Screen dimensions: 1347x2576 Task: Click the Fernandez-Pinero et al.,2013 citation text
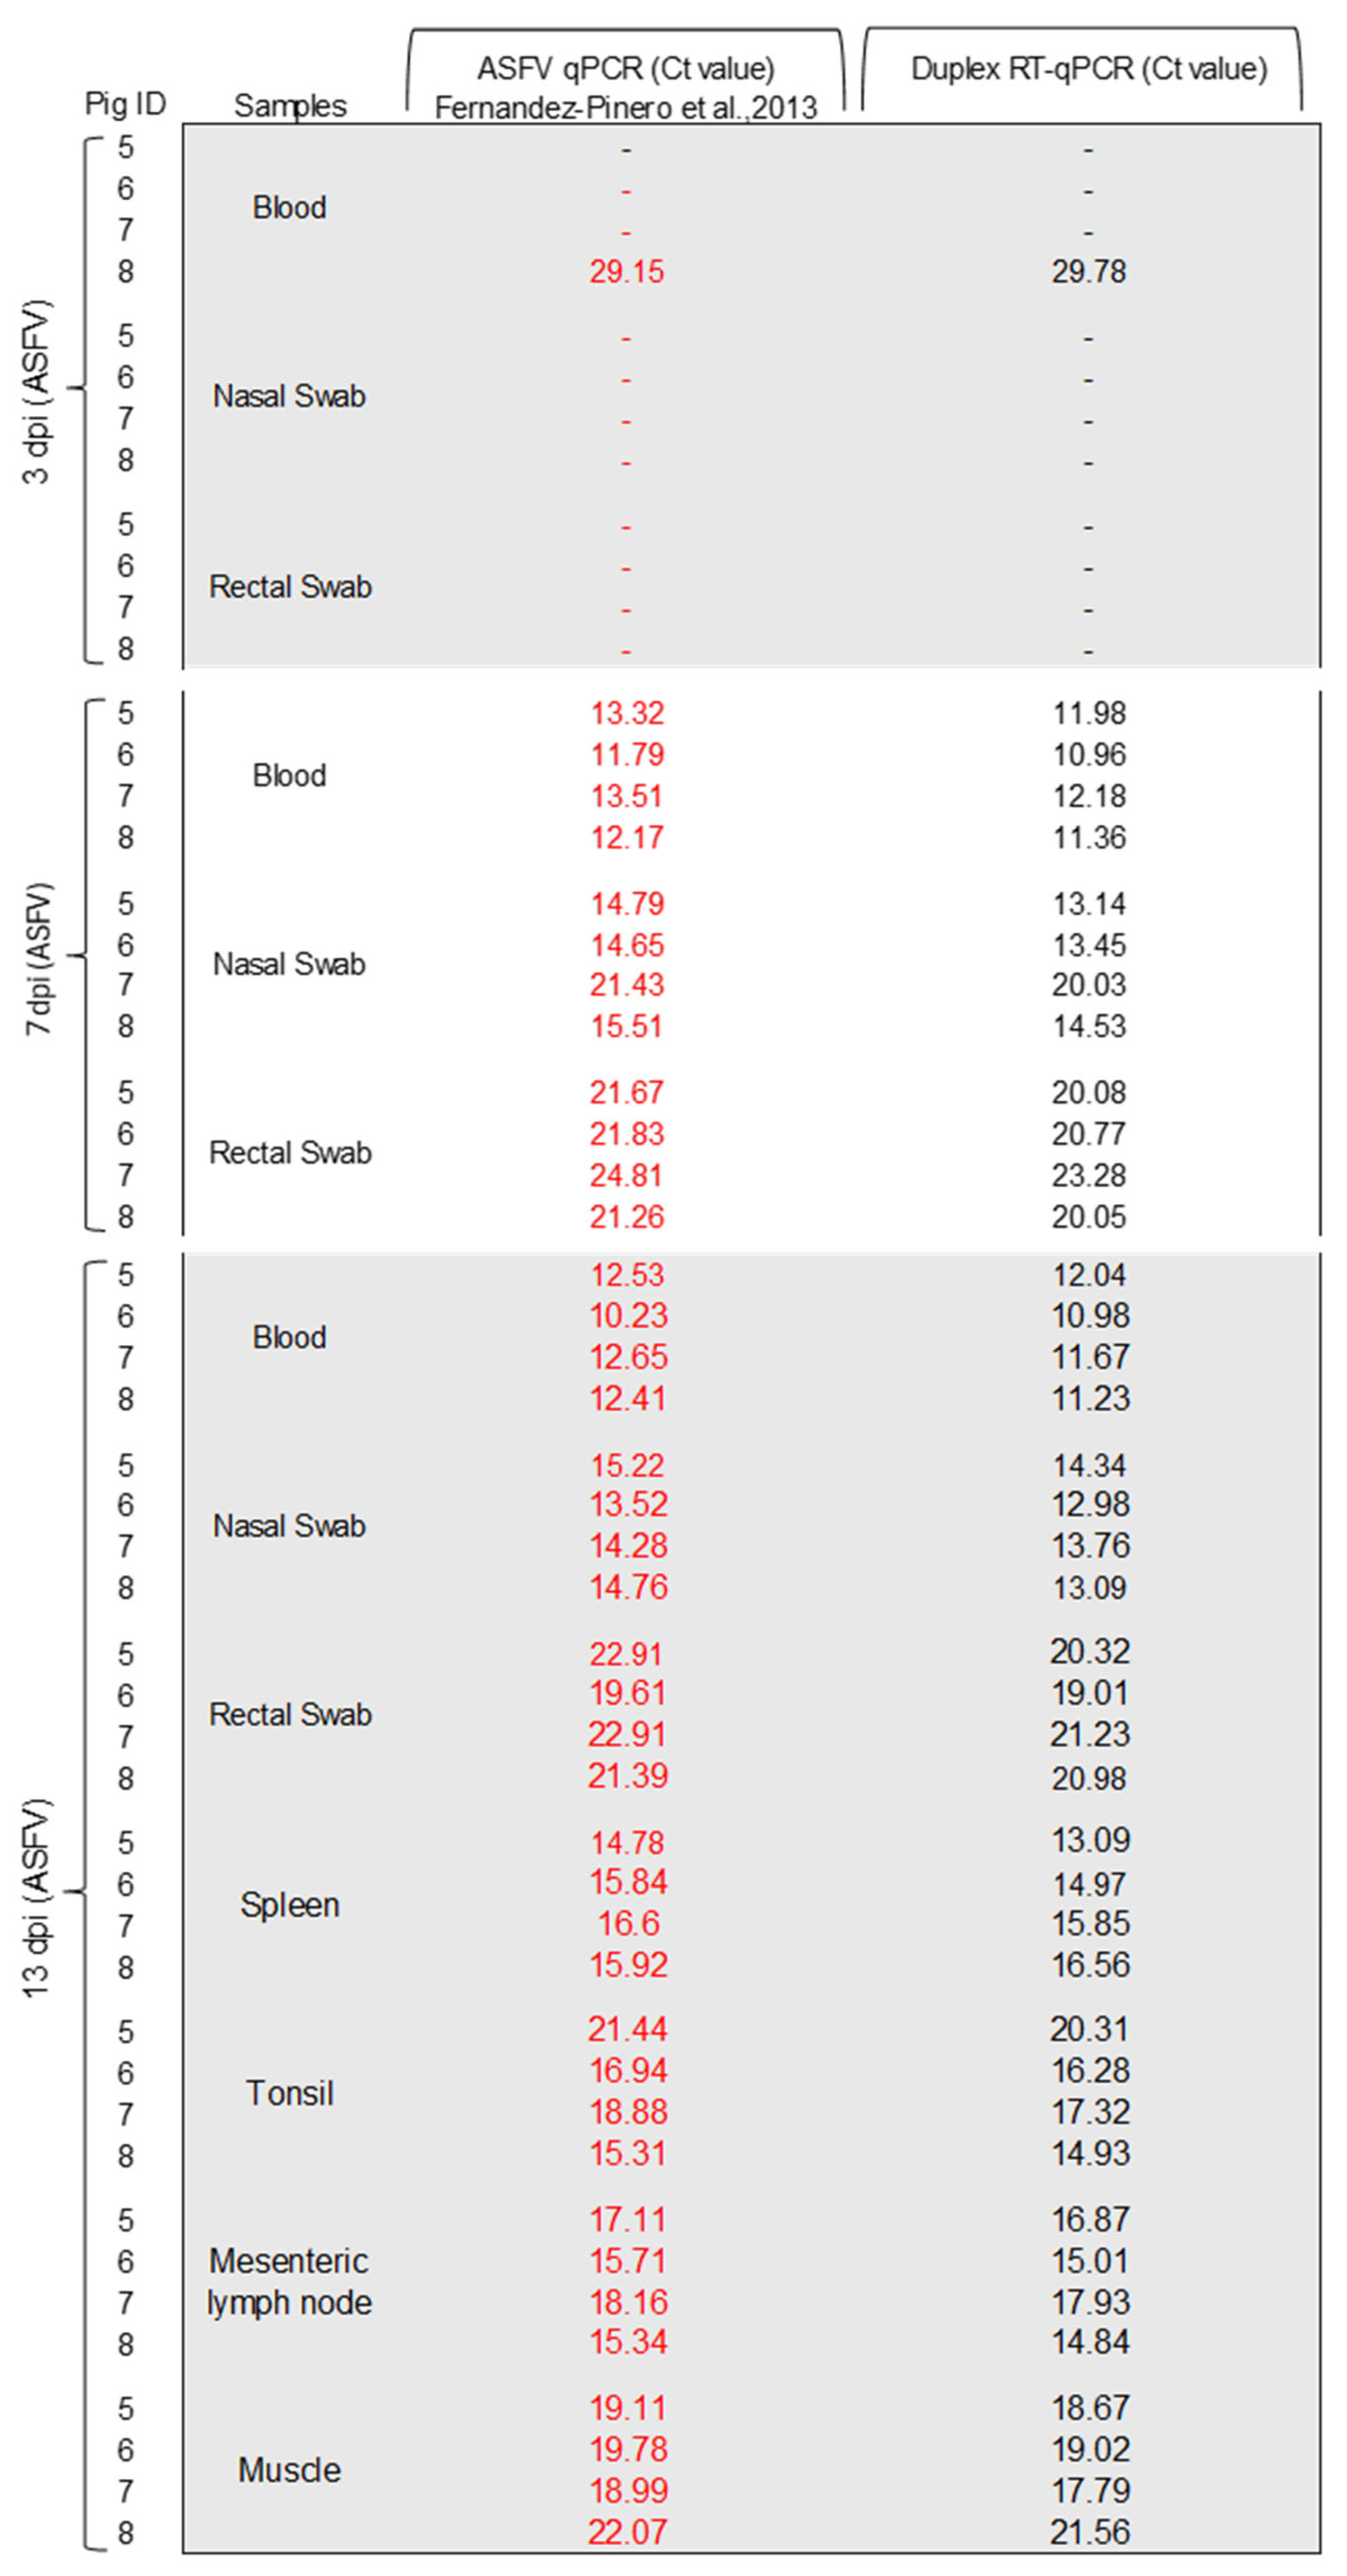(626, 108)
